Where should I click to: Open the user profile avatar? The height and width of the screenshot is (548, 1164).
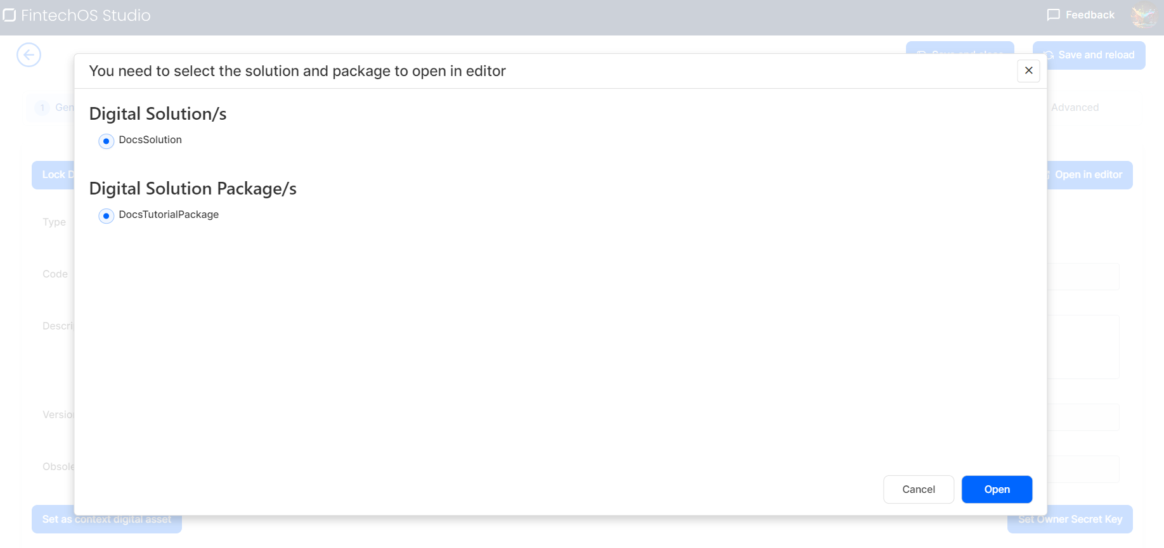[x=1144, y=15]
